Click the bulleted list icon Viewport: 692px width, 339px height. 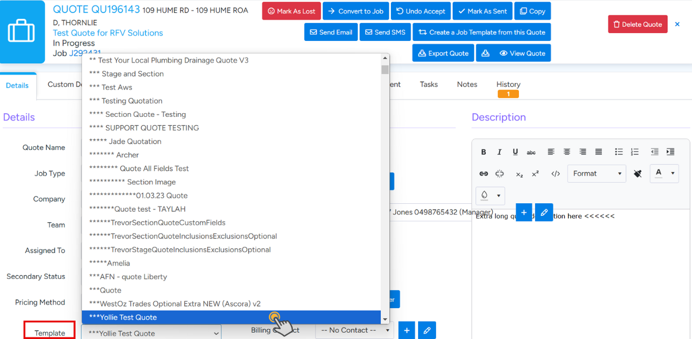click(619, 152)
